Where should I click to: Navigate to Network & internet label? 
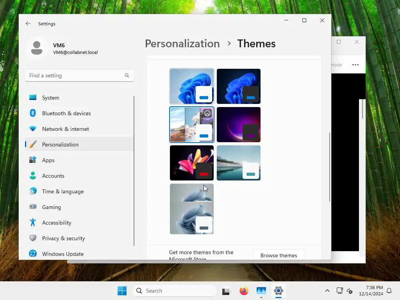(x=66, y=129)
